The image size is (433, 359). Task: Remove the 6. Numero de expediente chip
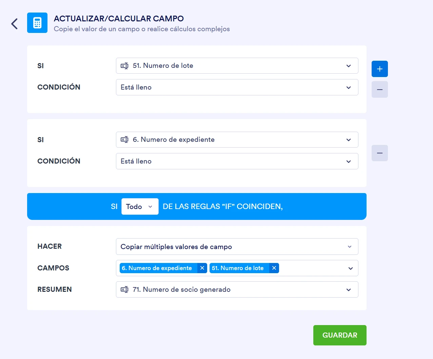202,268
